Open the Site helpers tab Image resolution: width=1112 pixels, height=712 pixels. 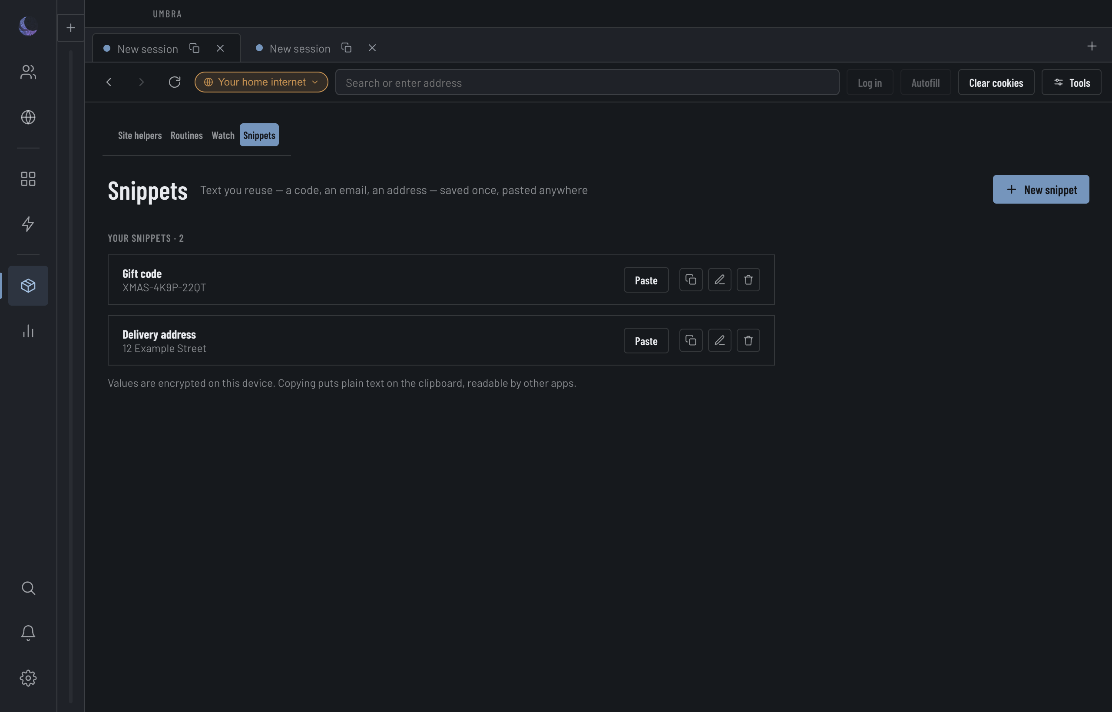click(x=140, y=135)
